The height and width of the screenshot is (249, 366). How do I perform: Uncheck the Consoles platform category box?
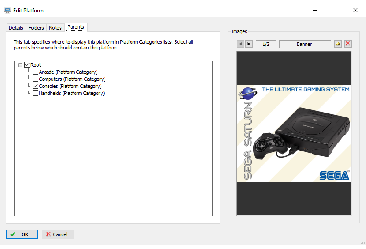pyautogui.click(x=35, y=86)
